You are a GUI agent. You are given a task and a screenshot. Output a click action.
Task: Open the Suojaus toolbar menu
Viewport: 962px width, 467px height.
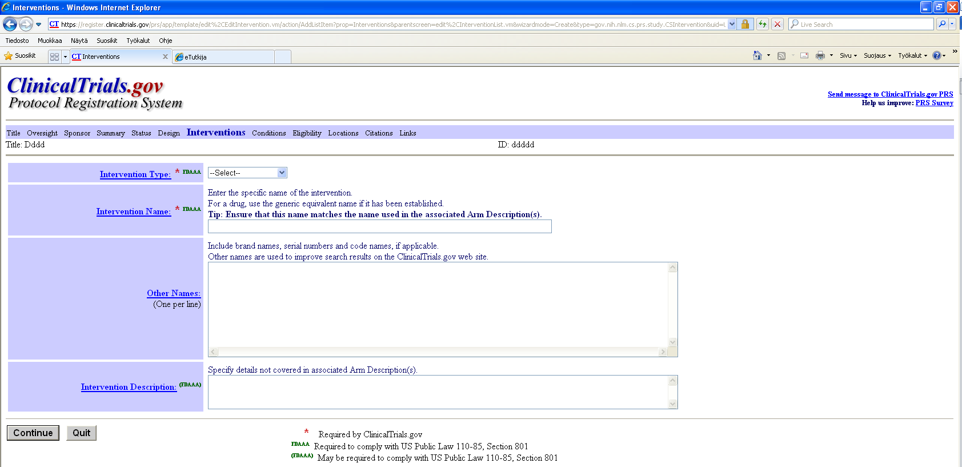[877, 55]
